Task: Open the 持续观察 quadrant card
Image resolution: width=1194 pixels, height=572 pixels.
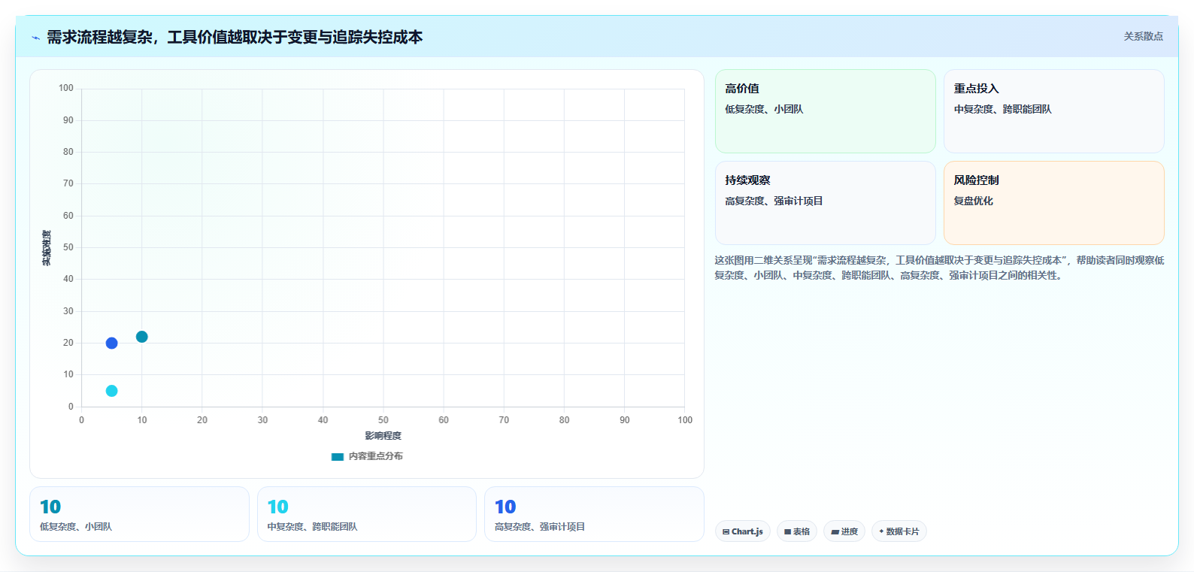Action: tap(825, 203)
